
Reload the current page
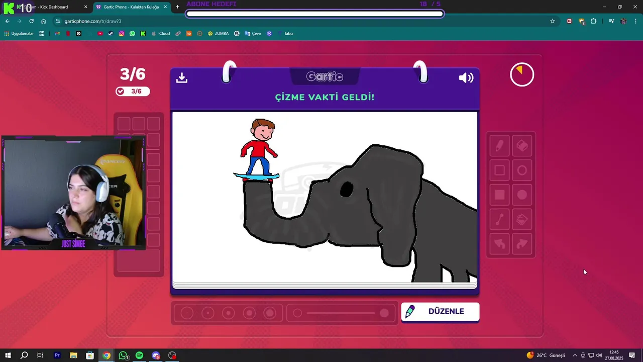click(31, 21)
